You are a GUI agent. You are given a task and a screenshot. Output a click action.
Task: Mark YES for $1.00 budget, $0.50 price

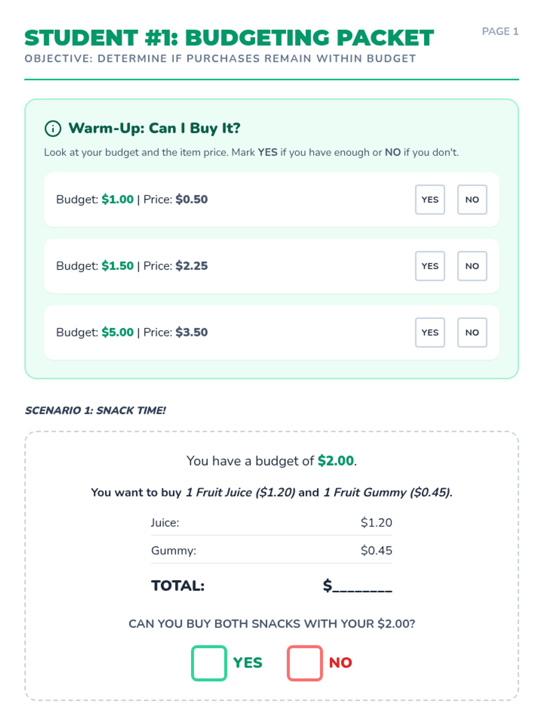429,199
